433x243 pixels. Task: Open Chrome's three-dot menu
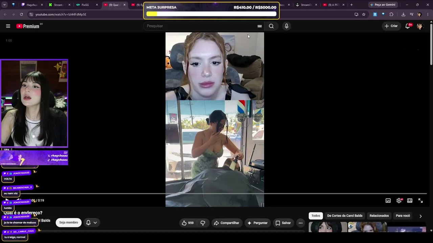(x=428, y=15)
